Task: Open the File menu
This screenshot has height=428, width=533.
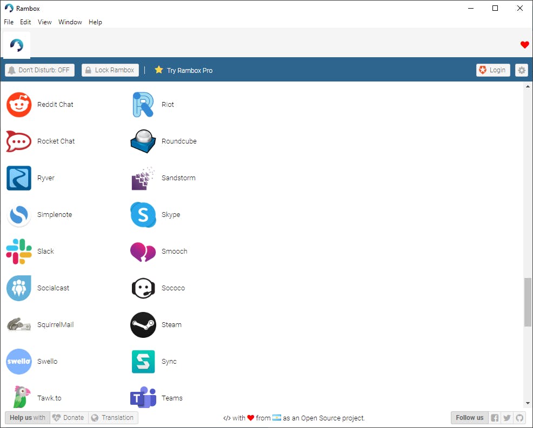Action: click(x=9, y=22)
